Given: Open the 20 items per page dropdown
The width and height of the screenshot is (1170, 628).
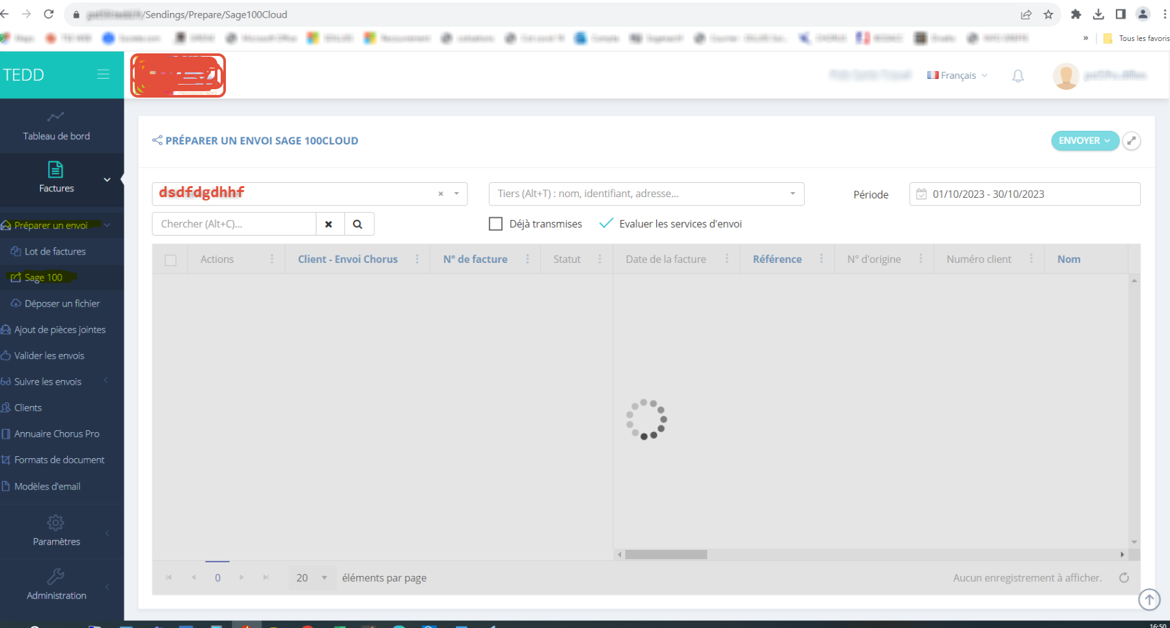Looking at the screenshot, I should [x=313, y=578].
